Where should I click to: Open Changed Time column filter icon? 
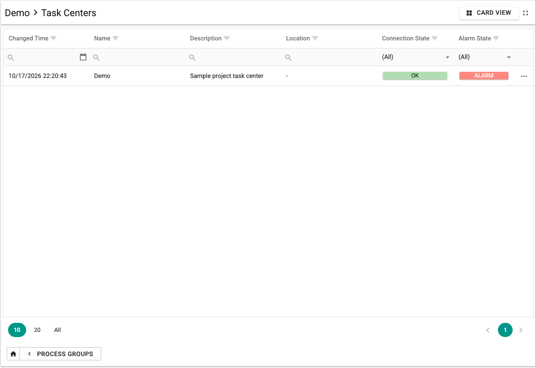tap(54, 39)
